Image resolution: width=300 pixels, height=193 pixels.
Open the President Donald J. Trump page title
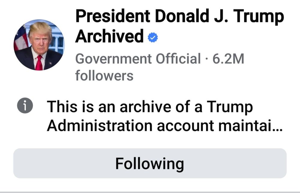(180, 26)
